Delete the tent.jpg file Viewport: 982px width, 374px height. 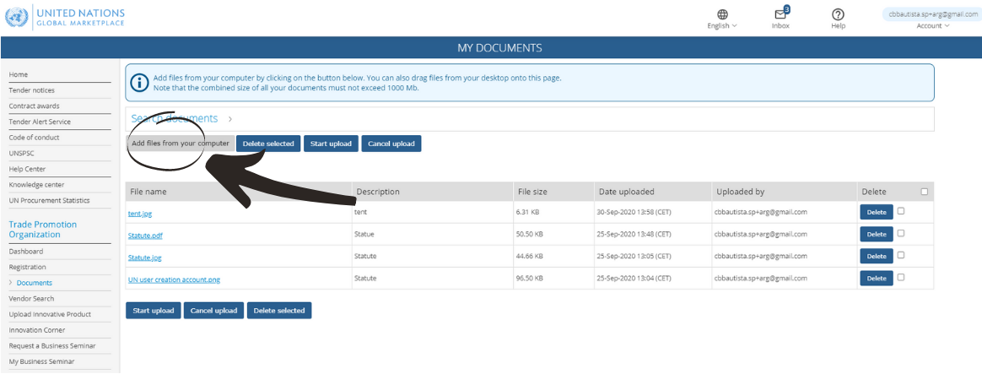pos(877,213)
